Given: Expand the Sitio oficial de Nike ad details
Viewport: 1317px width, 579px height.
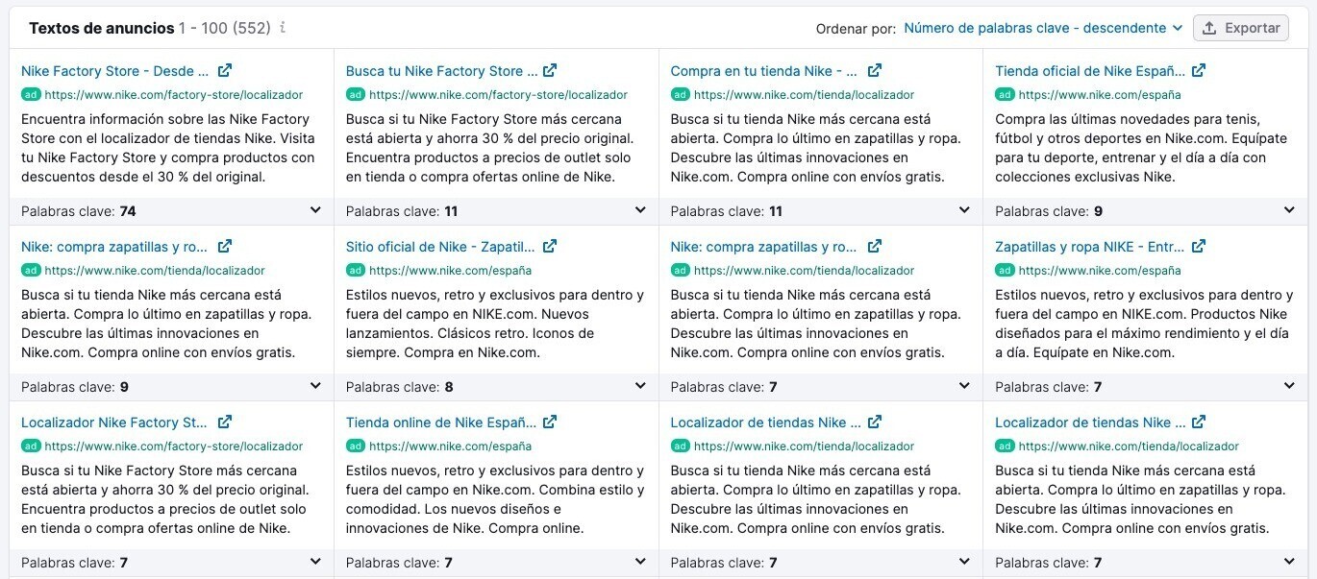Looking at the screenshot, I should 640,386.
